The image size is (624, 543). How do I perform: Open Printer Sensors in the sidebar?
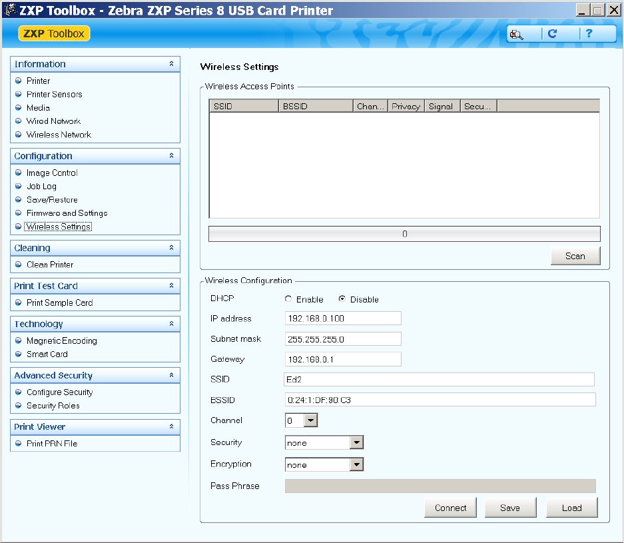54,95
